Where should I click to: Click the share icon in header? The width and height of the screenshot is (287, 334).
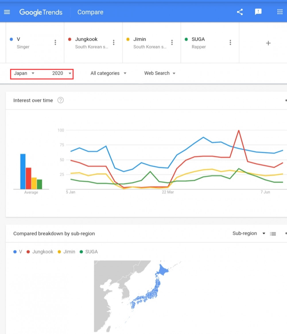click(x=240, y=12)
